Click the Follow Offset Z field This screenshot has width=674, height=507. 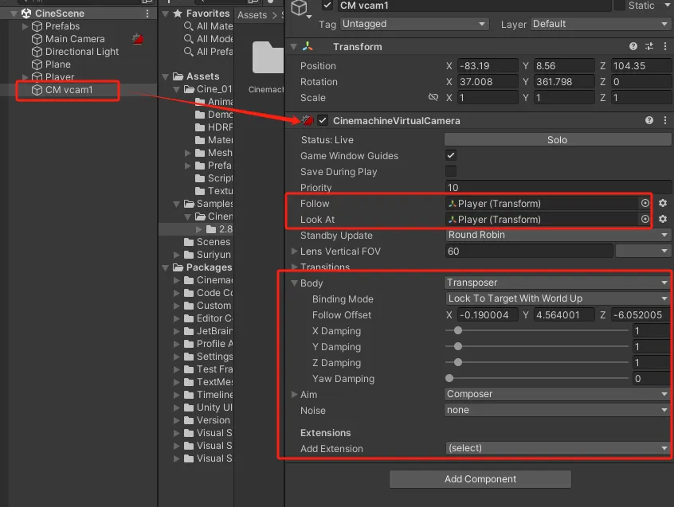tap(641, 314)
